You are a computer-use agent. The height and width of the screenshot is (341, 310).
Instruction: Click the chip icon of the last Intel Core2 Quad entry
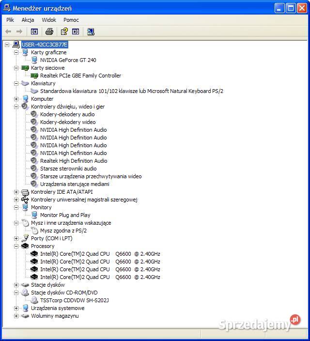tap(34, 277)
